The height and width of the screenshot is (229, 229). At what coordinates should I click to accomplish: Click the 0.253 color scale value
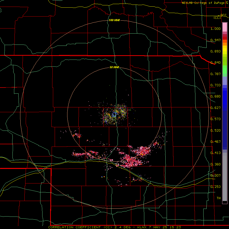[216, 187]
